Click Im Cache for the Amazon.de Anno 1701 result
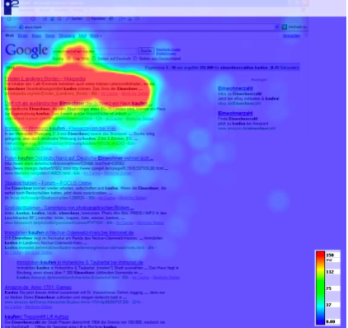Viewport: 348px width, 328px height. pos(13,307)
